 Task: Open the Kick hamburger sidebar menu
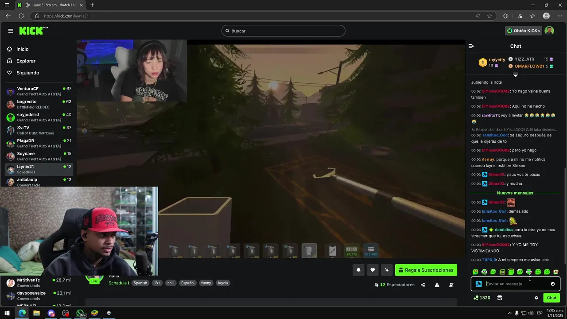[10, 31]
